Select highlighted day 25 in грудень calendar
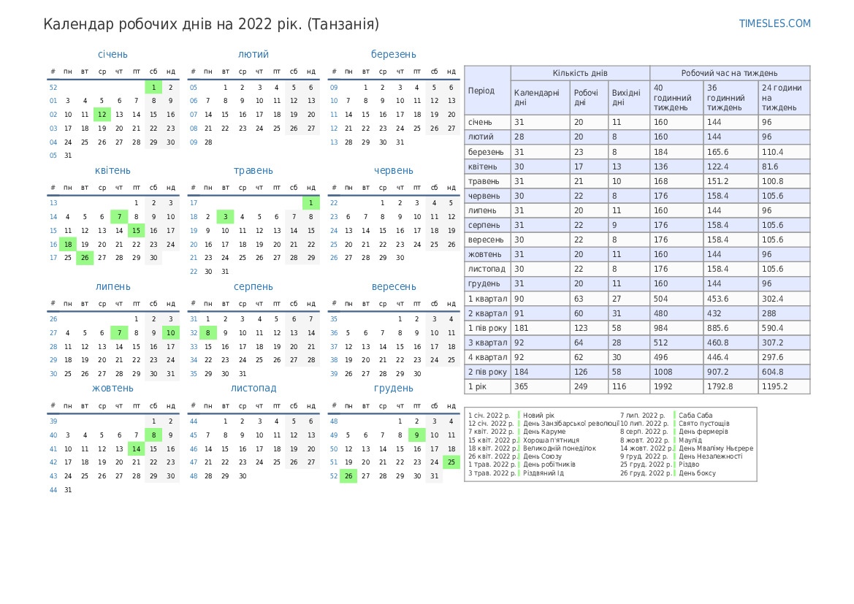 [x=451, y=462]
